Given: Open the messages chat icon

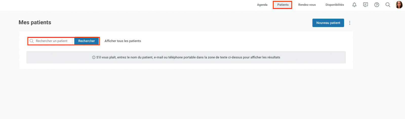Looking at the screenshot, I should coord(366,5).
